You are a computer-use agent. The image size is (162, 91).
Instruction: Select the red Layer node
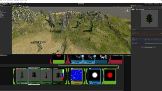coord(110,76)
